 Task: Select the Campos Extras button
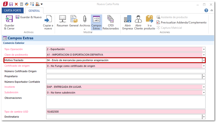pyautogui.click(x=96, y=22)
